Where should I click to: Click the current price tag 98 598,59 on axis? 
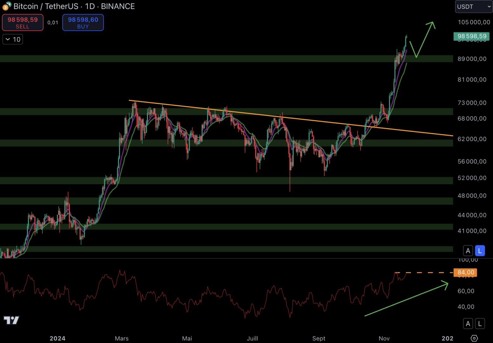pyautogui.click(x=471, y=36)
